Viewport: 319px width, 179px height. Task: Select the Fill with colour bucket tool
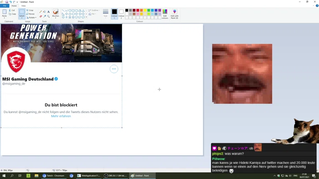pyautogui.click(x=44, y=12)
